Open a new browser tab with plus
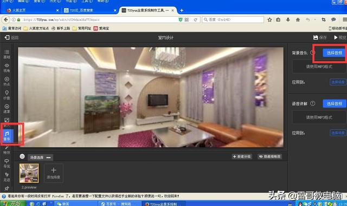This screenshot has height=206, width=347. coord(182,10)
